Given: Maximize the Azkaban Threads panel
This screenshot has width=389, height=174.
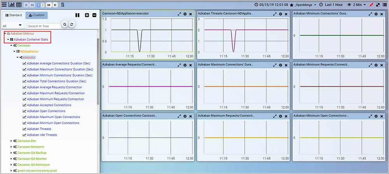Looking at the screenshot, I should click(275, 14).
